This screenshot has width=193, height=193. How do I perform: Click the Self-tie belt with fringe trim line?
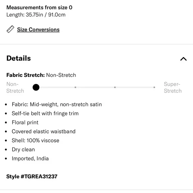[45, 113]
